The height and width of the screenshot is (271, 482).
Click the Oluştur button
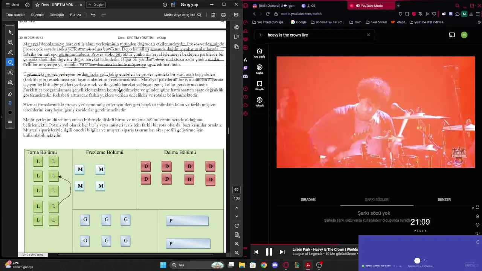tap(96, 5)
